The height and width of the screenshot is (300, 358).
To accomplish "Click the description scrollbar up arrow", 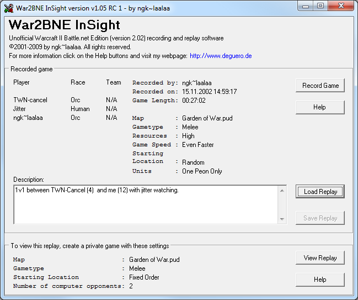I will pyautogui.click(x=282, y=191).
